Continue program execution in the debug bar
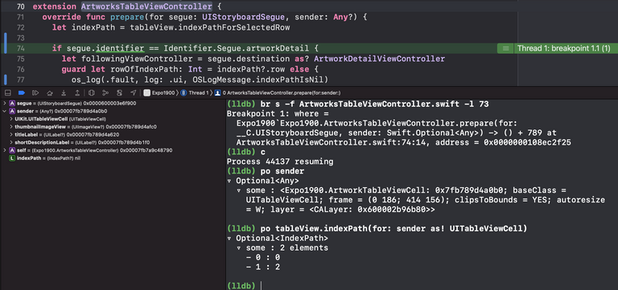 [x=35, y=93]
